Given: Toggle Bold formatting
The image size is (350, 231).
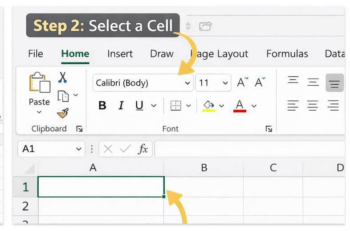Looking at the screenshot, I should pyautogui.click(x=102, y=106).
